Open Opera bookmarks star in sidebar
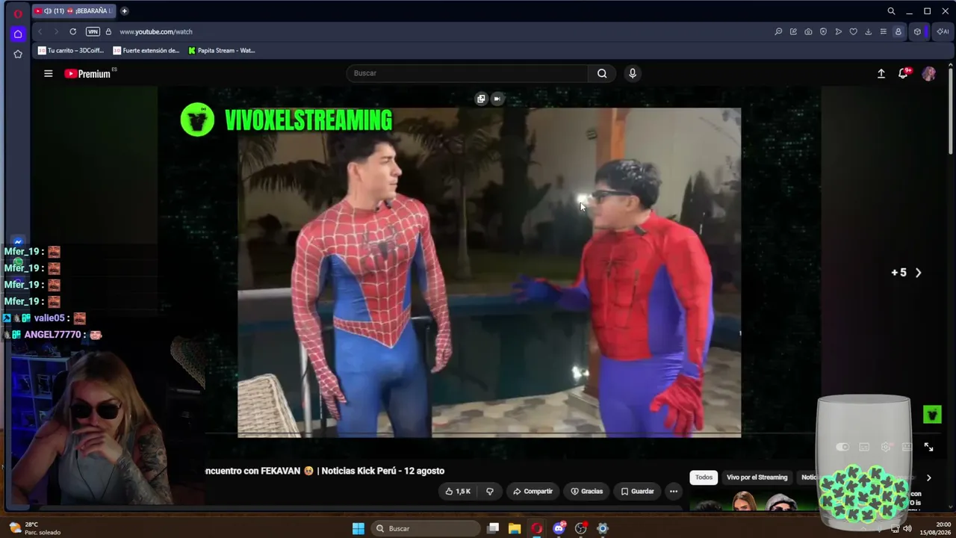 (18, 54)
